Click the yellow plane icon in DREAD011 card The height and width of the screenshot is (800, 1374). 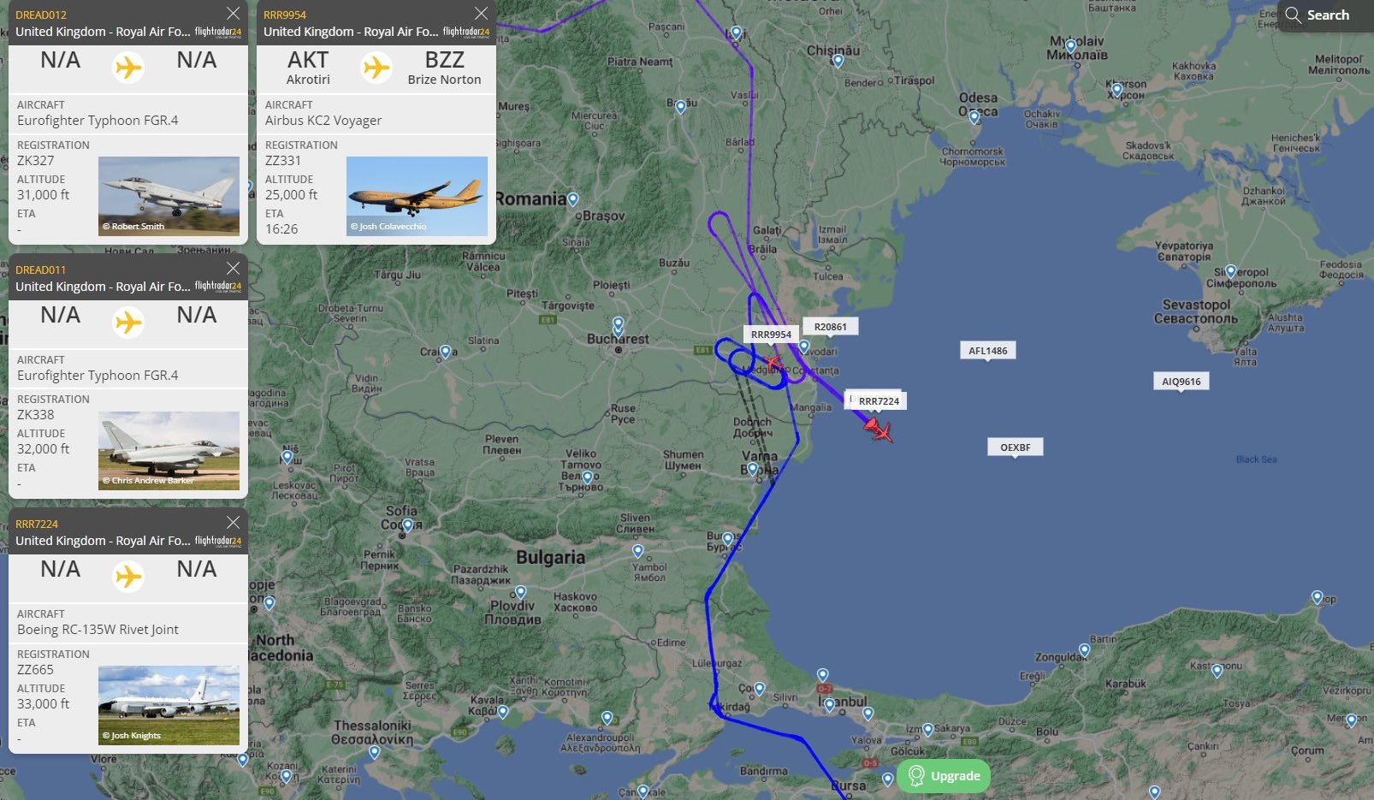tap(128, 322)
